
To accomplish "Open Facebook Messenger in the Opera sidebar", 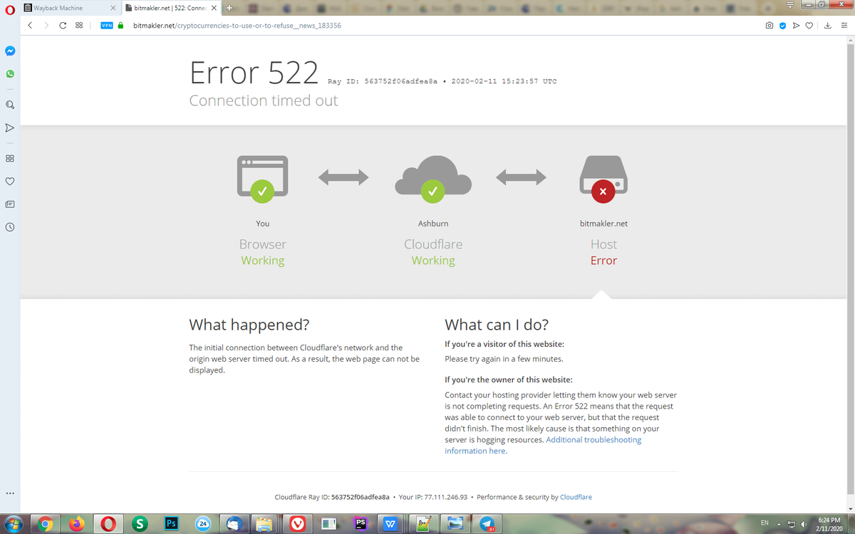I will coord(10,51).
